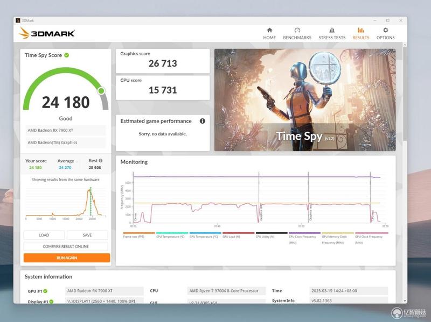431x322 pixels.
Task: Click the Demo marker in monitoring chart
Action: pyautogui.click(x=135, y=217)
